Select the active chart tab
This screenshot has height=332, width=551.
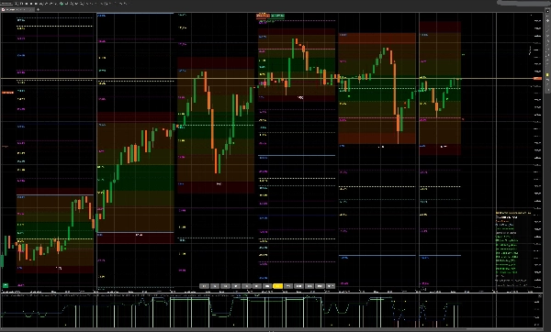(17, 9)
